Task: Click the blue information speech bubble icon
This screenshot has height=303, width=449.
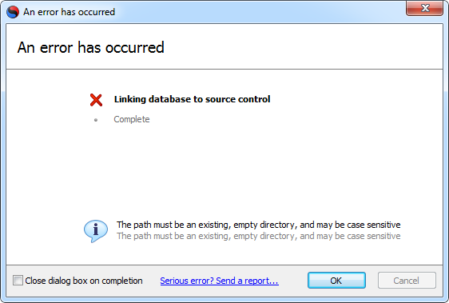Action: point(96,231)
